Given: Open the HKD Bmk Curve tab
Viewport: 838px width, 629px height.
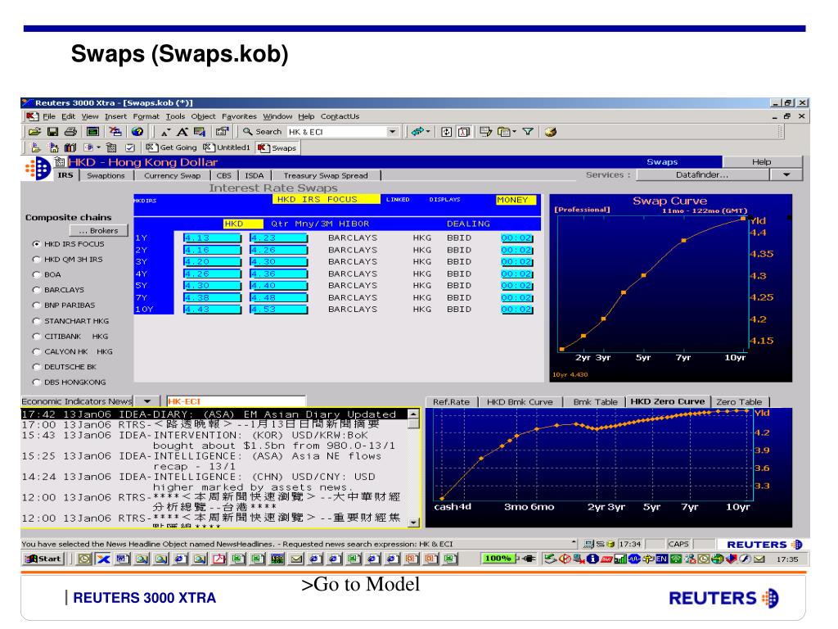Looking at the screenshot, I should click(520, 401).
